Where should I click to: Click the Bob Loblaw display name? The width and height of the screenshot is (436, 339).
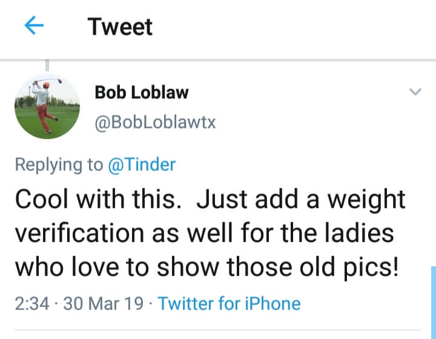point(141,93)
